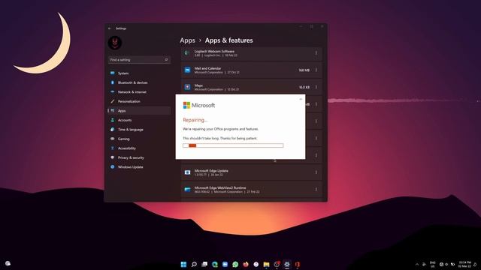The height and width of the screenshot is (270, 481).
Task: Open Task View from the taskbar
Action: tap(204, 264)
